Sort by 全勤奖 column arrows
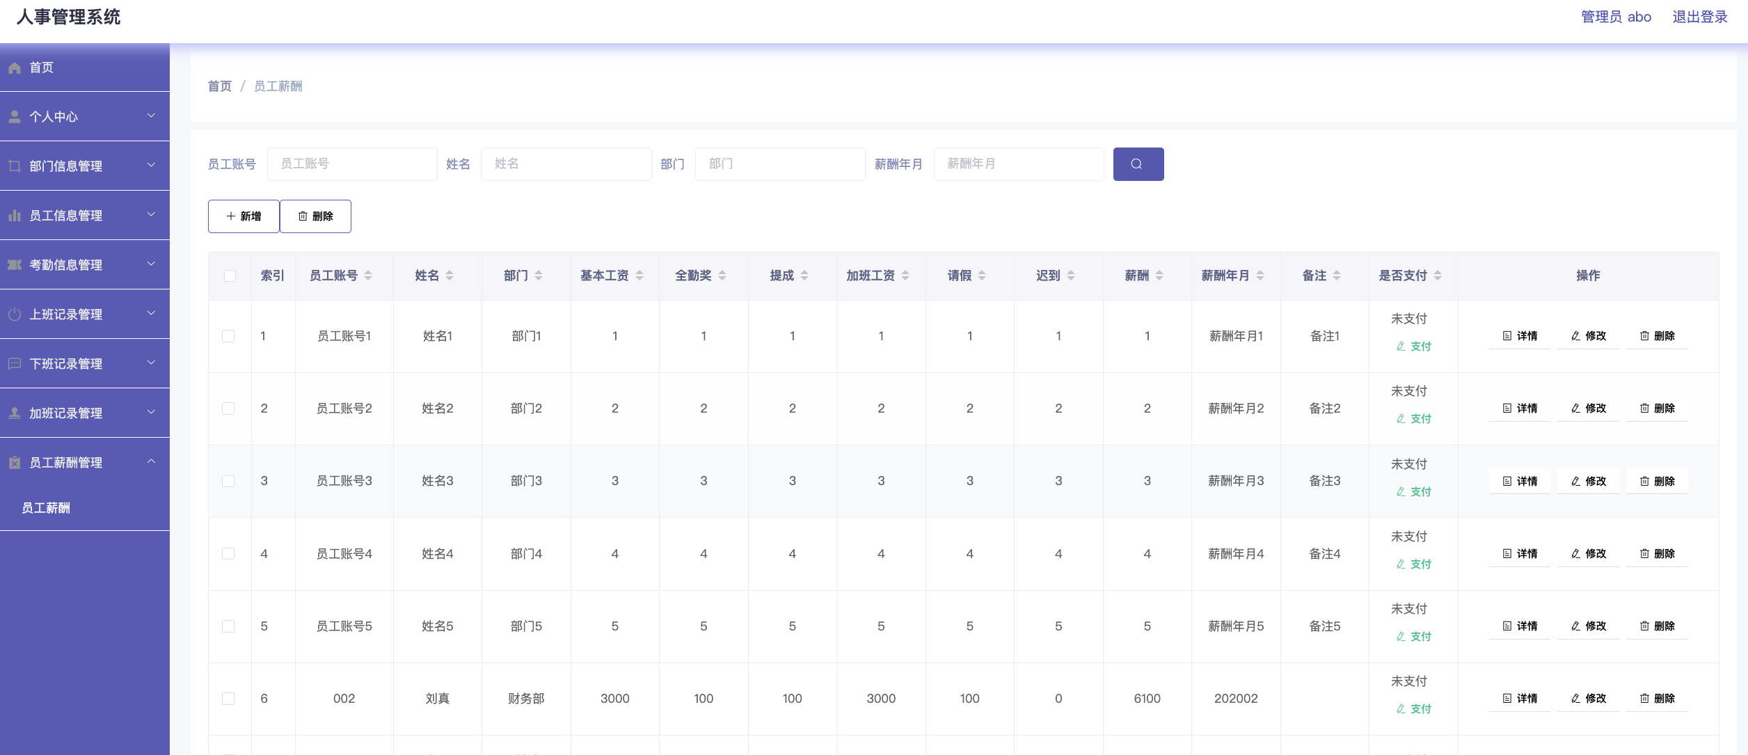The height and width of the screenshot is (755, 1748). tap(722, 276)
